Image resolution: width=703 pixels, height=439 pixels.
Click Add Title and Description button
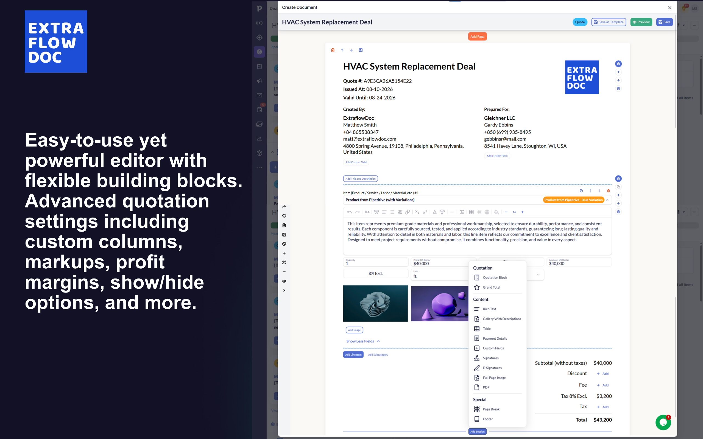pyautogui.click(x=361, y=179)
